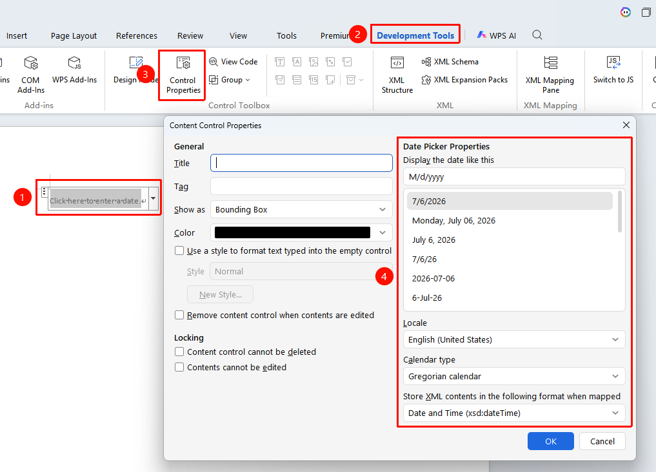Open the XML Mapping Pane
This screenshot has height=472, width=656.
click(x=550, y=74)
